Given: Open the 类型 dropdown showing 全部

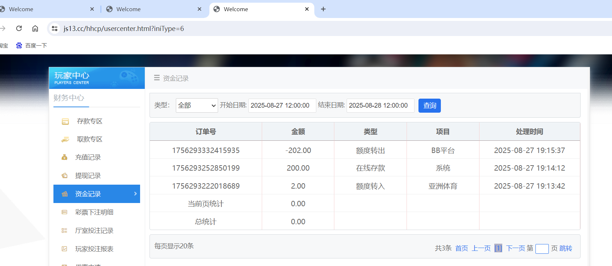Looking at the screenshot, I should coord(197,105).
